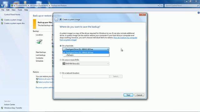200x112 pixels.
Task: Expand the Control Panel breadcrumb arrow
Action: (x=28, y=6)
